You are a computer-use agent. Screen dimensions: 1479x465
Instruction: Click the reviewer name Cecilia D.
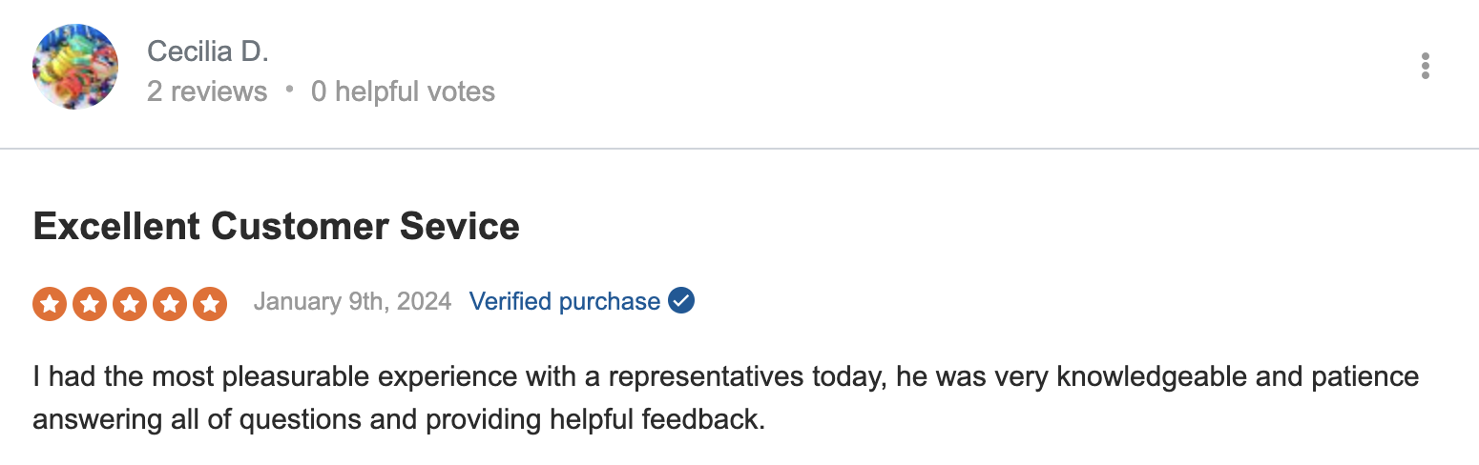pyautogui.click(x=208, y=51)
